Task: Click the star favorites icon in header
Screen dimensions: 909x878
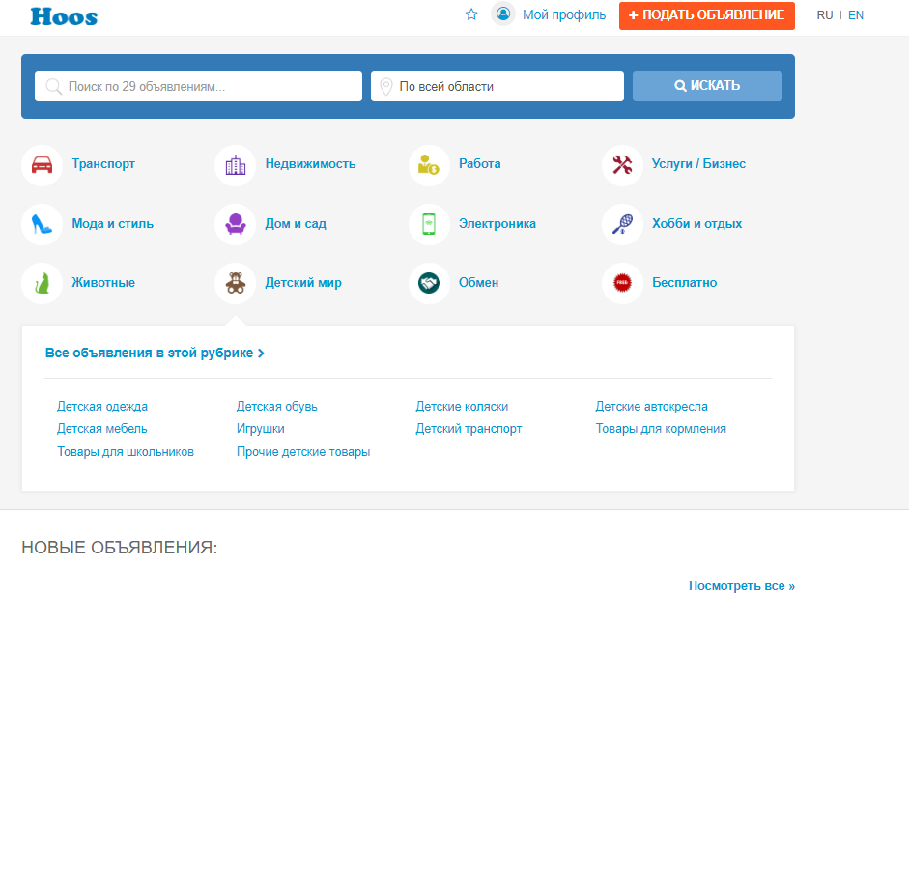Action: pos(471,14)
